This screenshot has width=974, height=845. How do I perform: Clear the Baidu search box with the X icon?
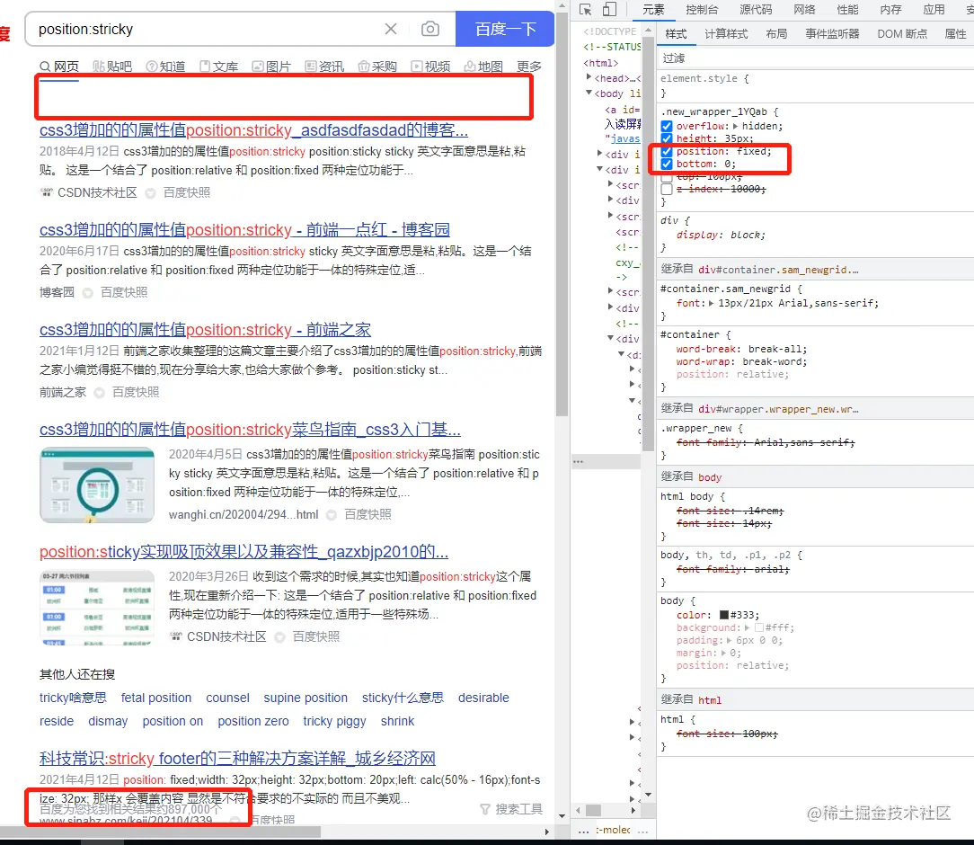tap(391, 29)
